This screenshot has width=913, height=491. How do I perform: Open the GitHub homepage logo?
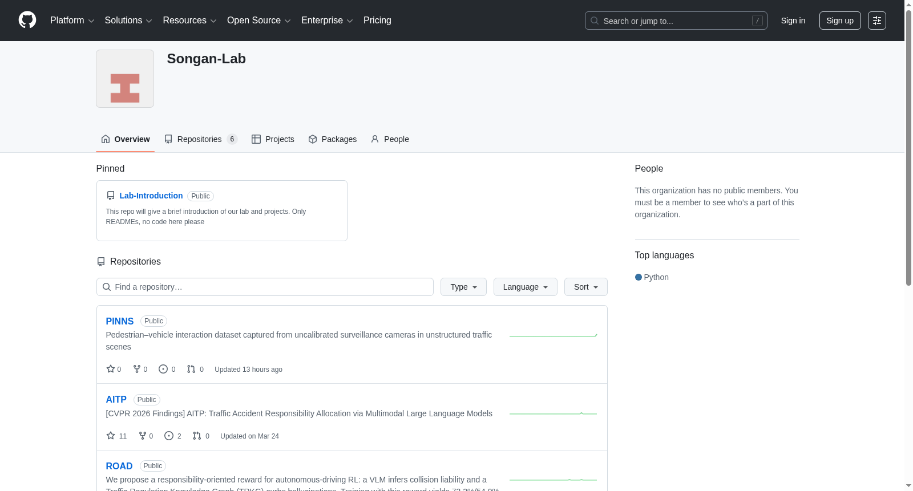point(27,20)
